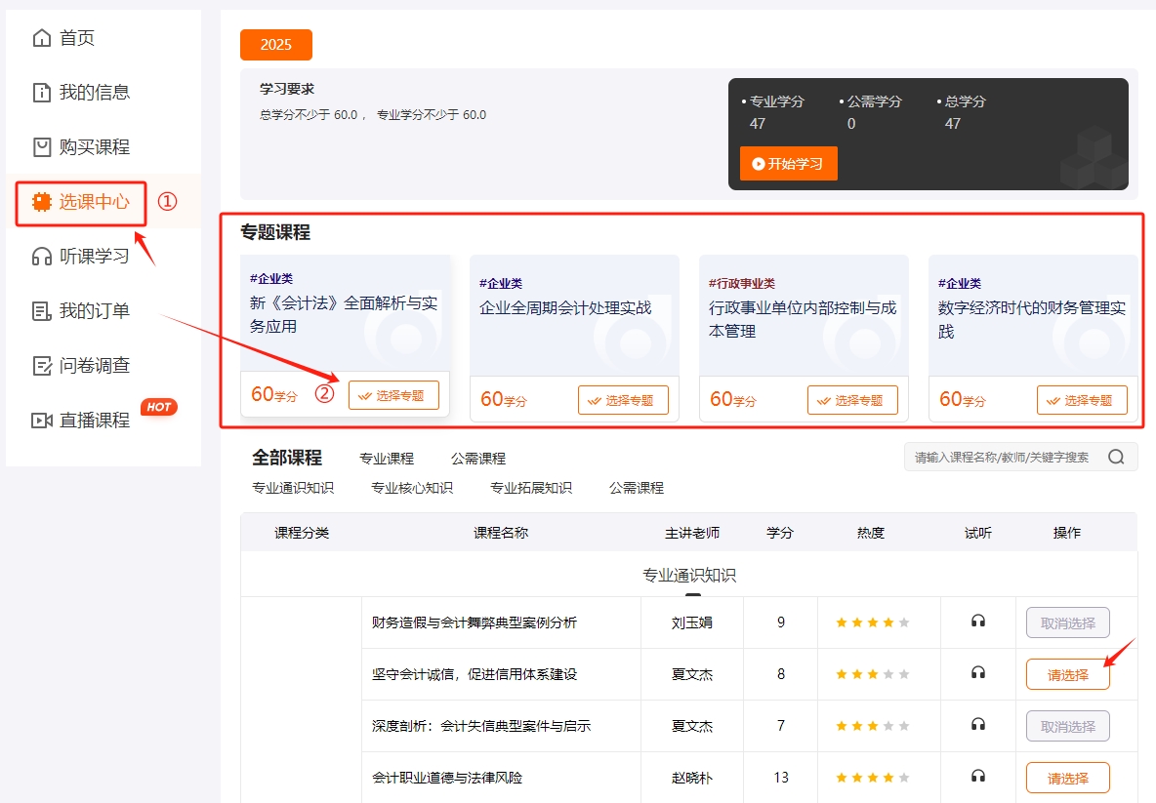Image resolution: width=1156 pixels, height=803 pixels.
Task: Select course 会计职业道德与法律风险
Action: [1067, 777]
